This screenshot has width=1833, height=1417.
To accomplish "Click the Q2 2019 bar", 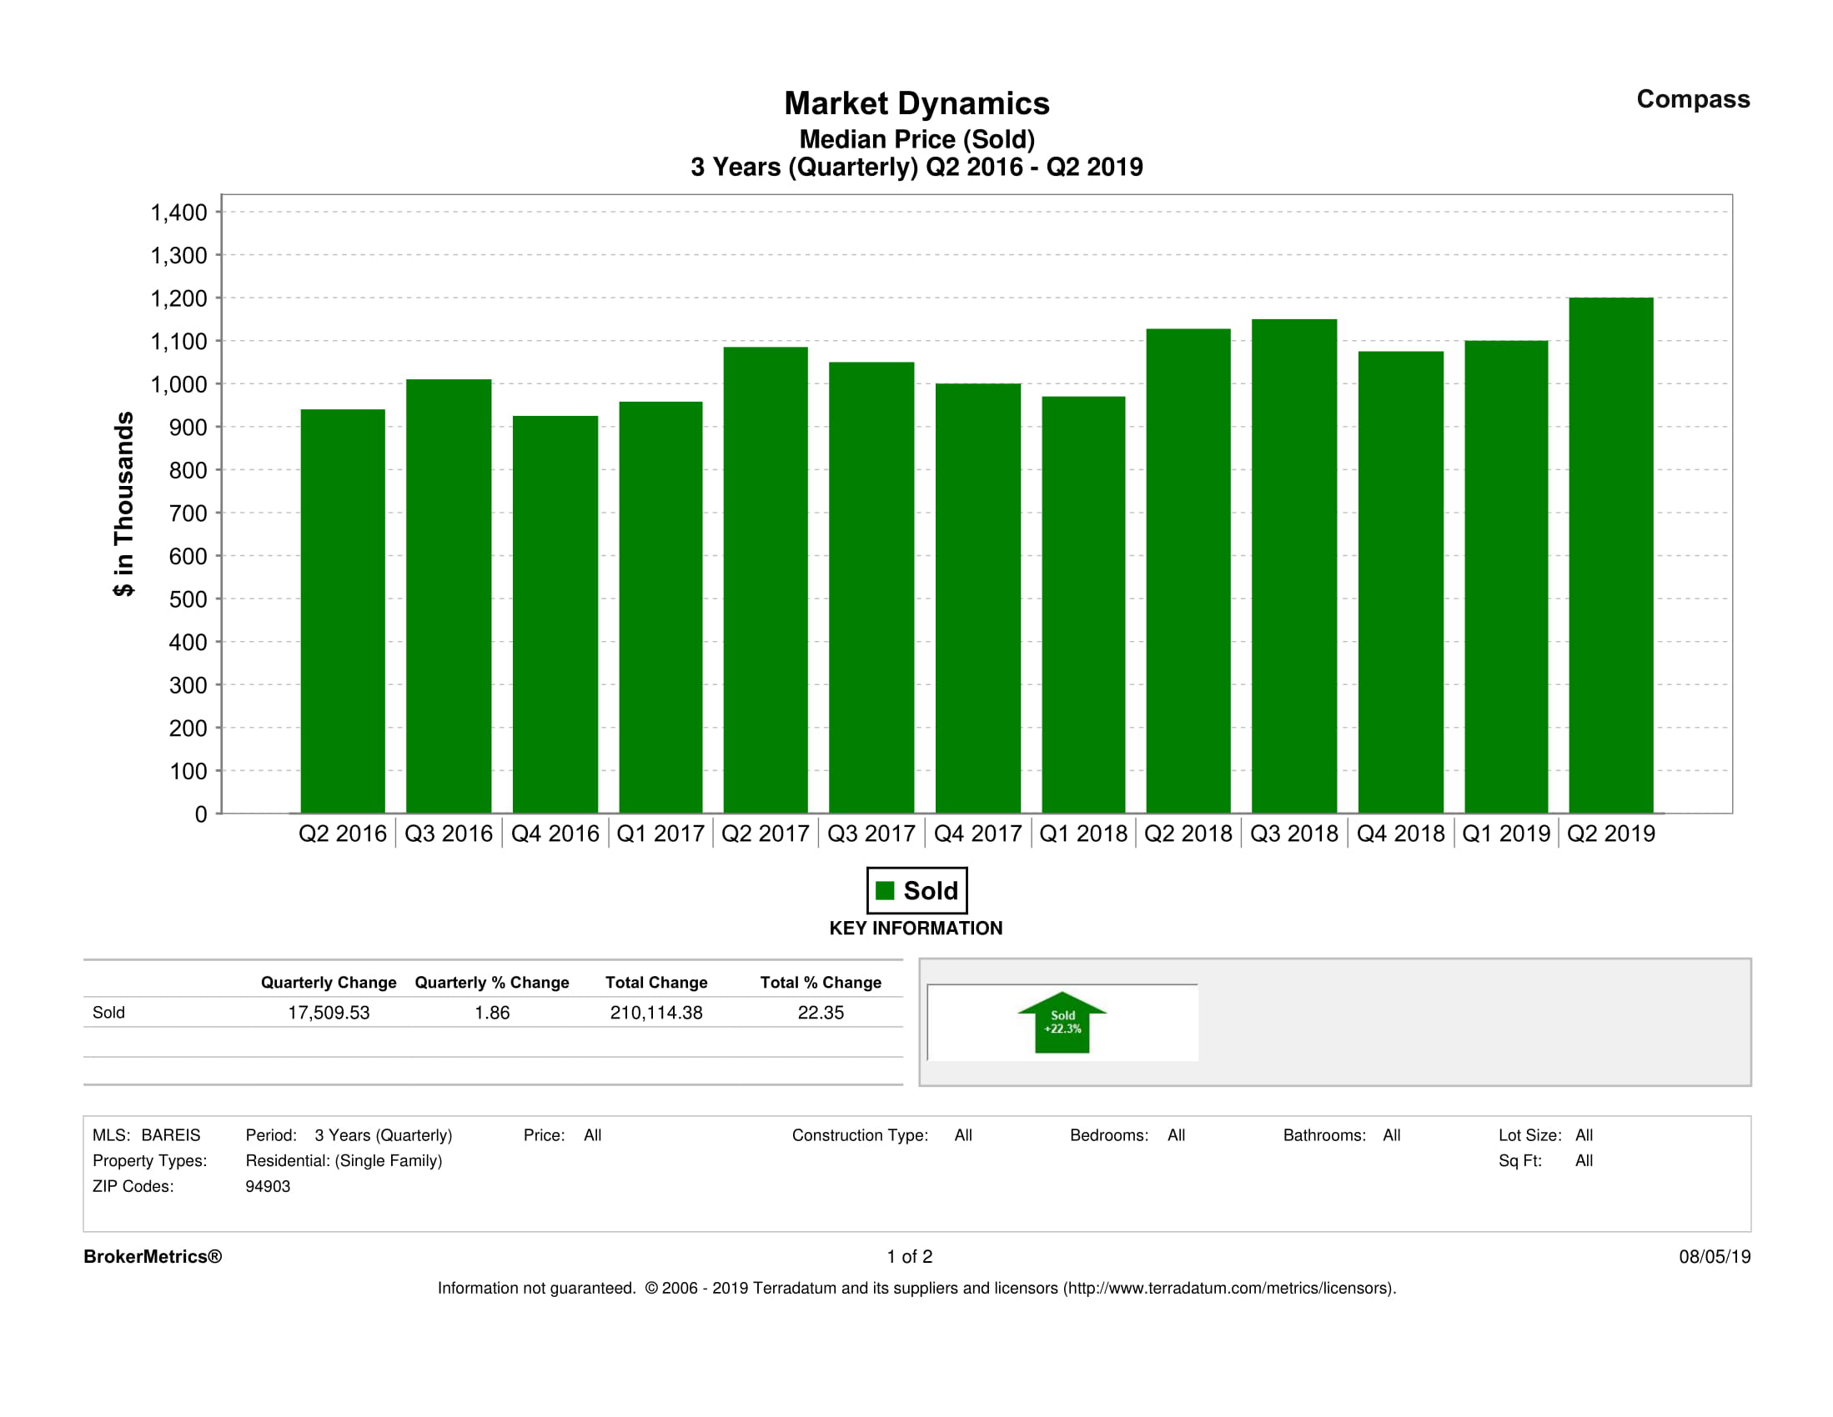I will click(x=1610, y=555).
